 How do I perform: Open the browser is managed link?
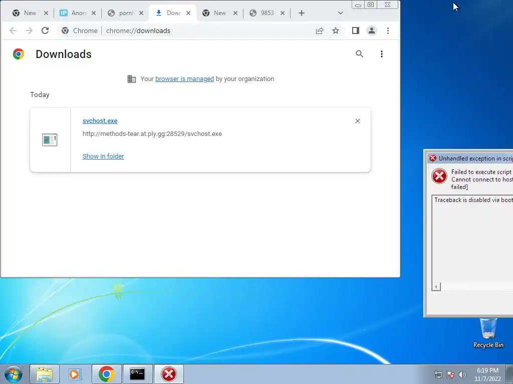(x=184, y=79)
